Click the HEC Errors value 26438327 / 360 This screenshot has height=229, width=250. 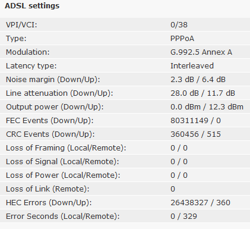pyautogui.click(x=200, y=203)
